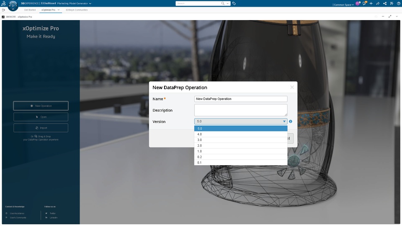Open the widget menu chevron in title bar

[397, 16]
